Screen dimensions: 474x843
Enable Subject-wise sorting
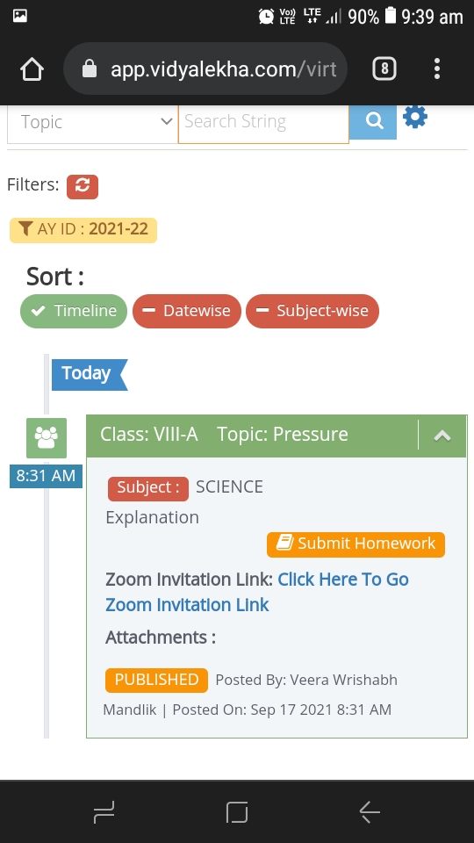point(312,311)
